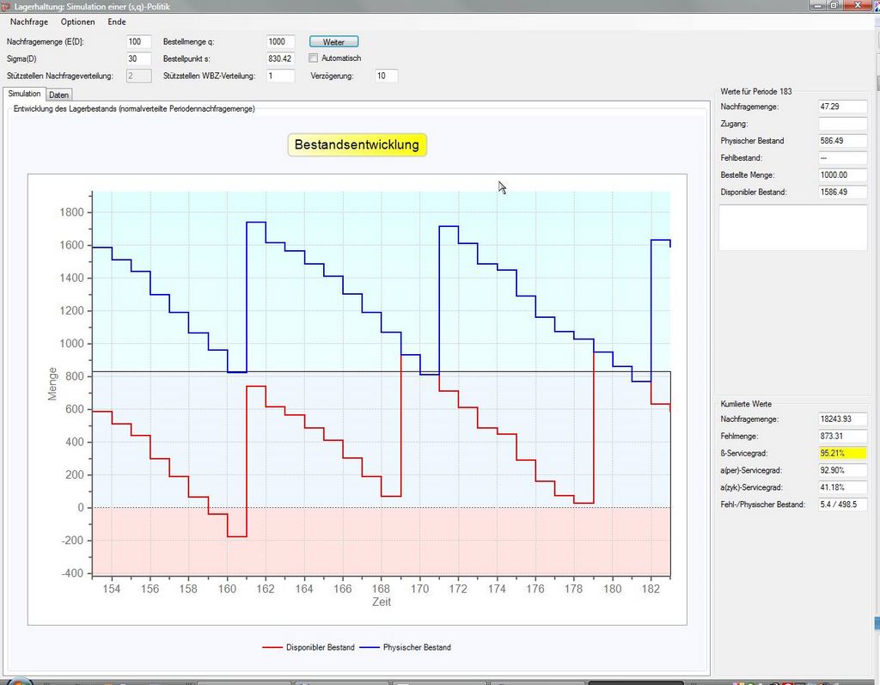Open the Nachfrage menu
Viewport: 880px width, 685px height.
(x=29, y=21)
